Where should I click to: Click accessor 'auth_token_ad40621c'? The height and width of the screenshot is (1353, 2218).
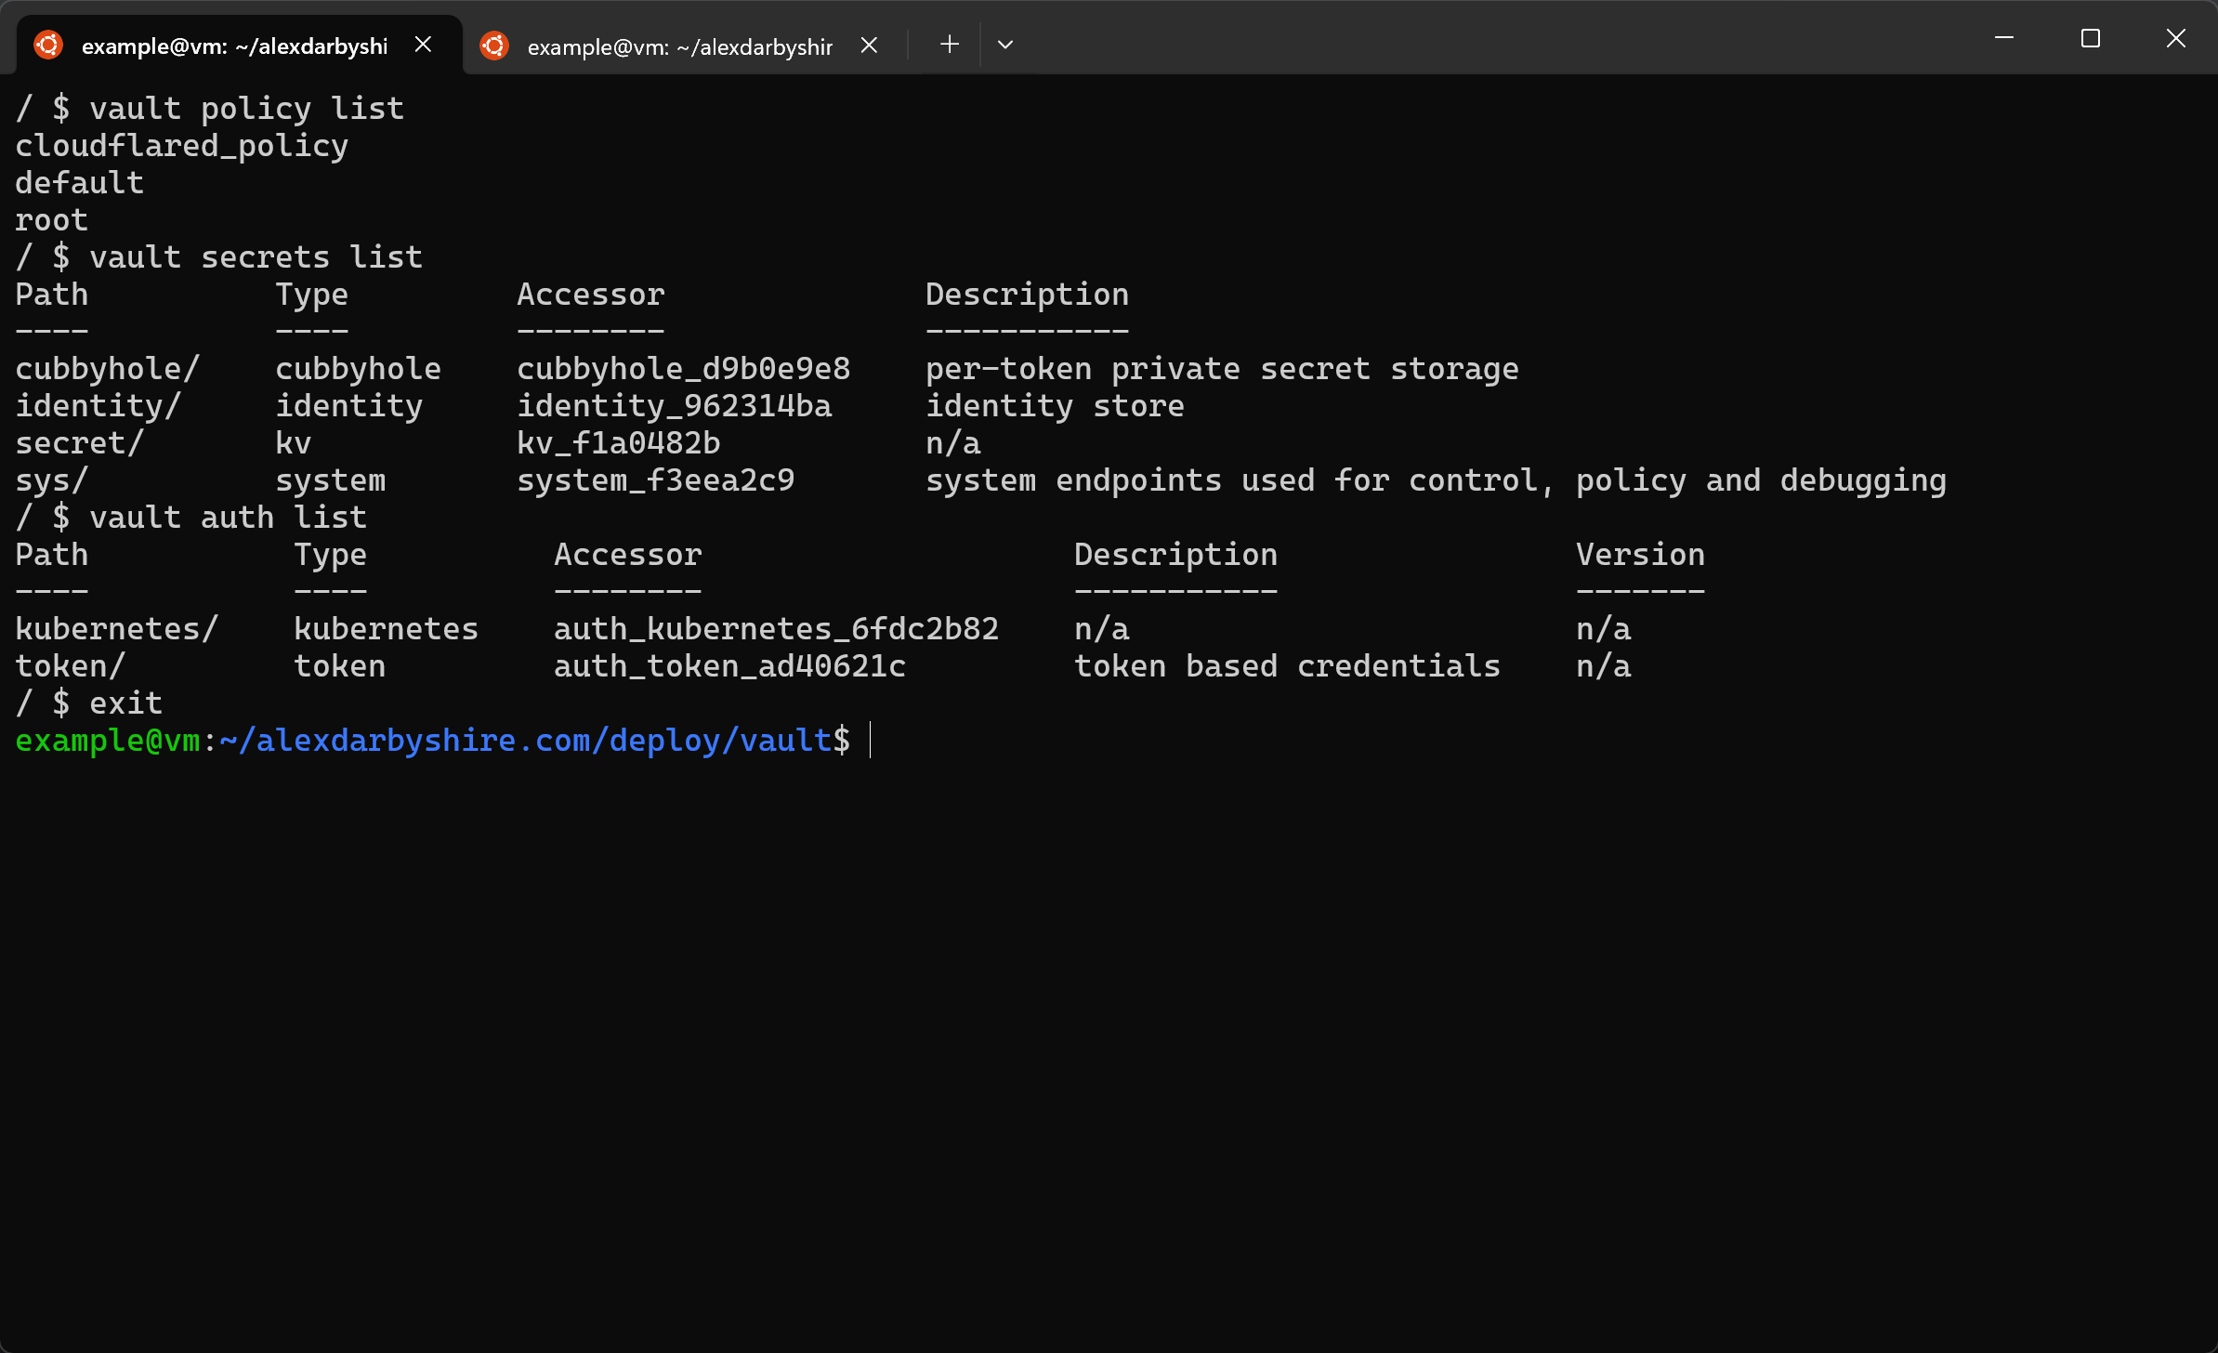point(730,666)
